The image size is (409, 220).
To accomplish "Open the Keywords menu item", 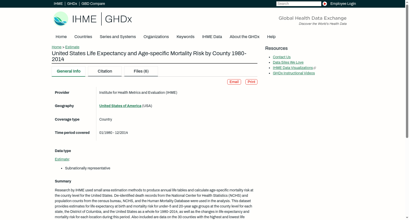I will (185, 37).
